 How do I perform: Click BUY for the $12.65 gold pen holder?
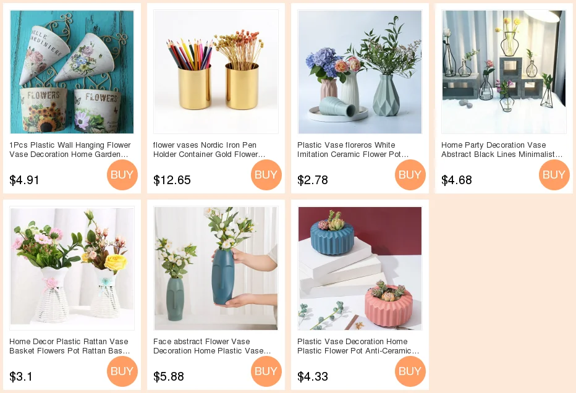(266, 175)
